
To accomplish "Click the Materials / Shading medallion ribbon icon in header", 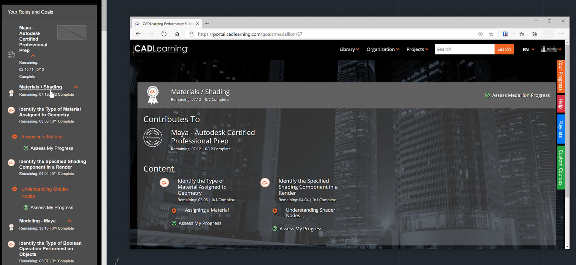I will 152,95.
